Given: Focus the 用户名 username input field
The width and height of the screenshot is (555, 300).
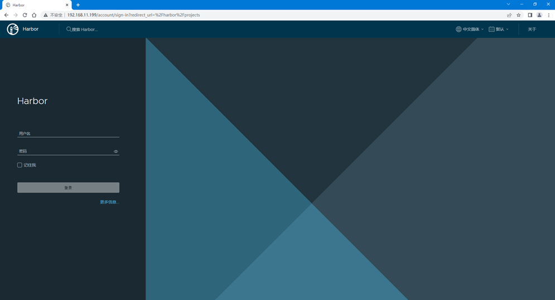Looking at the screenshot, I should click(68, 133).
